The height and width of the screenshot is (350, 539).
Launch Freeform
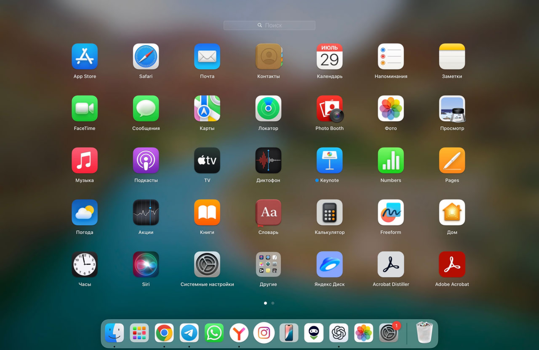[391, 213]
